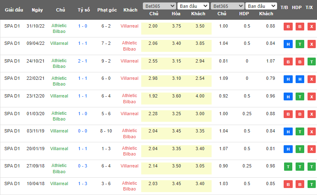Open the 0 - 0 score on 03/11/19
Viewport: 317px width, 195px height.
click(x=83, y=131)
